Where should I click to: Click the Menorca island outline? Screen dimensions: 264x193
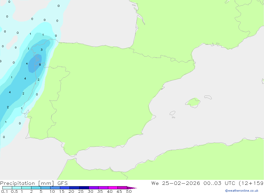coord(208,97)
